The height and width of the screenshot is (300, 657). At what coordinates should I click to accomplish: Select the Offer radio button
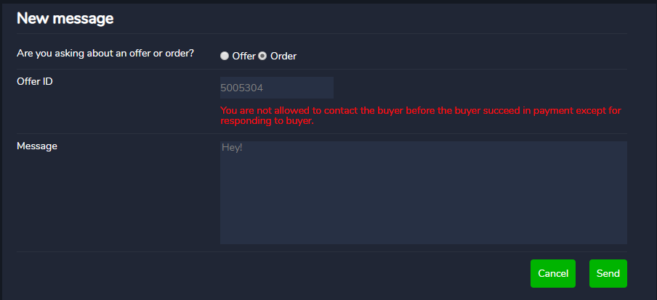point(225,56)
